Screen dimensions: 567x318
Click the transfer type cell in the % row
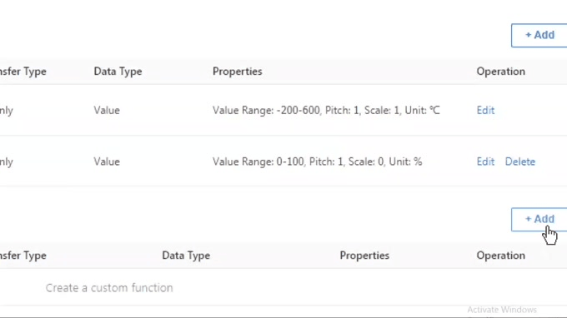pyautogui.click(x=7, y=161)
